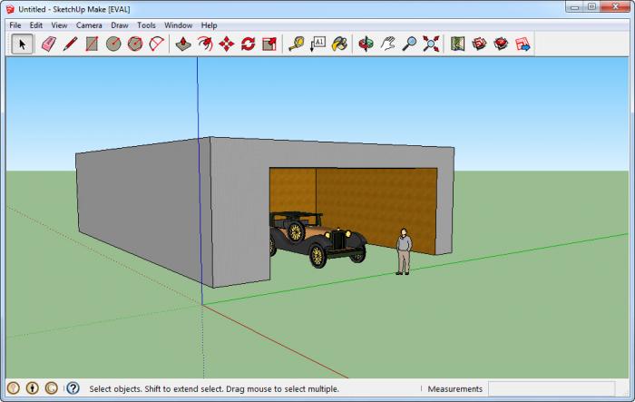Screen dimensions: 635x402
Task: Open the Window menu
Action: [x=178, y=25]
